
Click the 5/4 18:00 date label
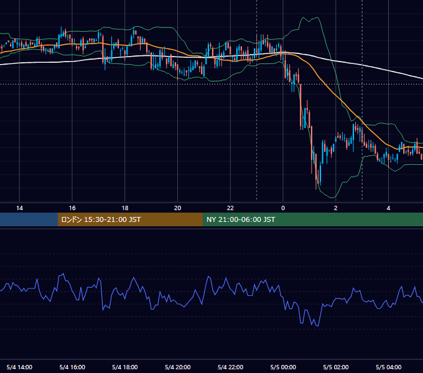(x=125, y=367)
